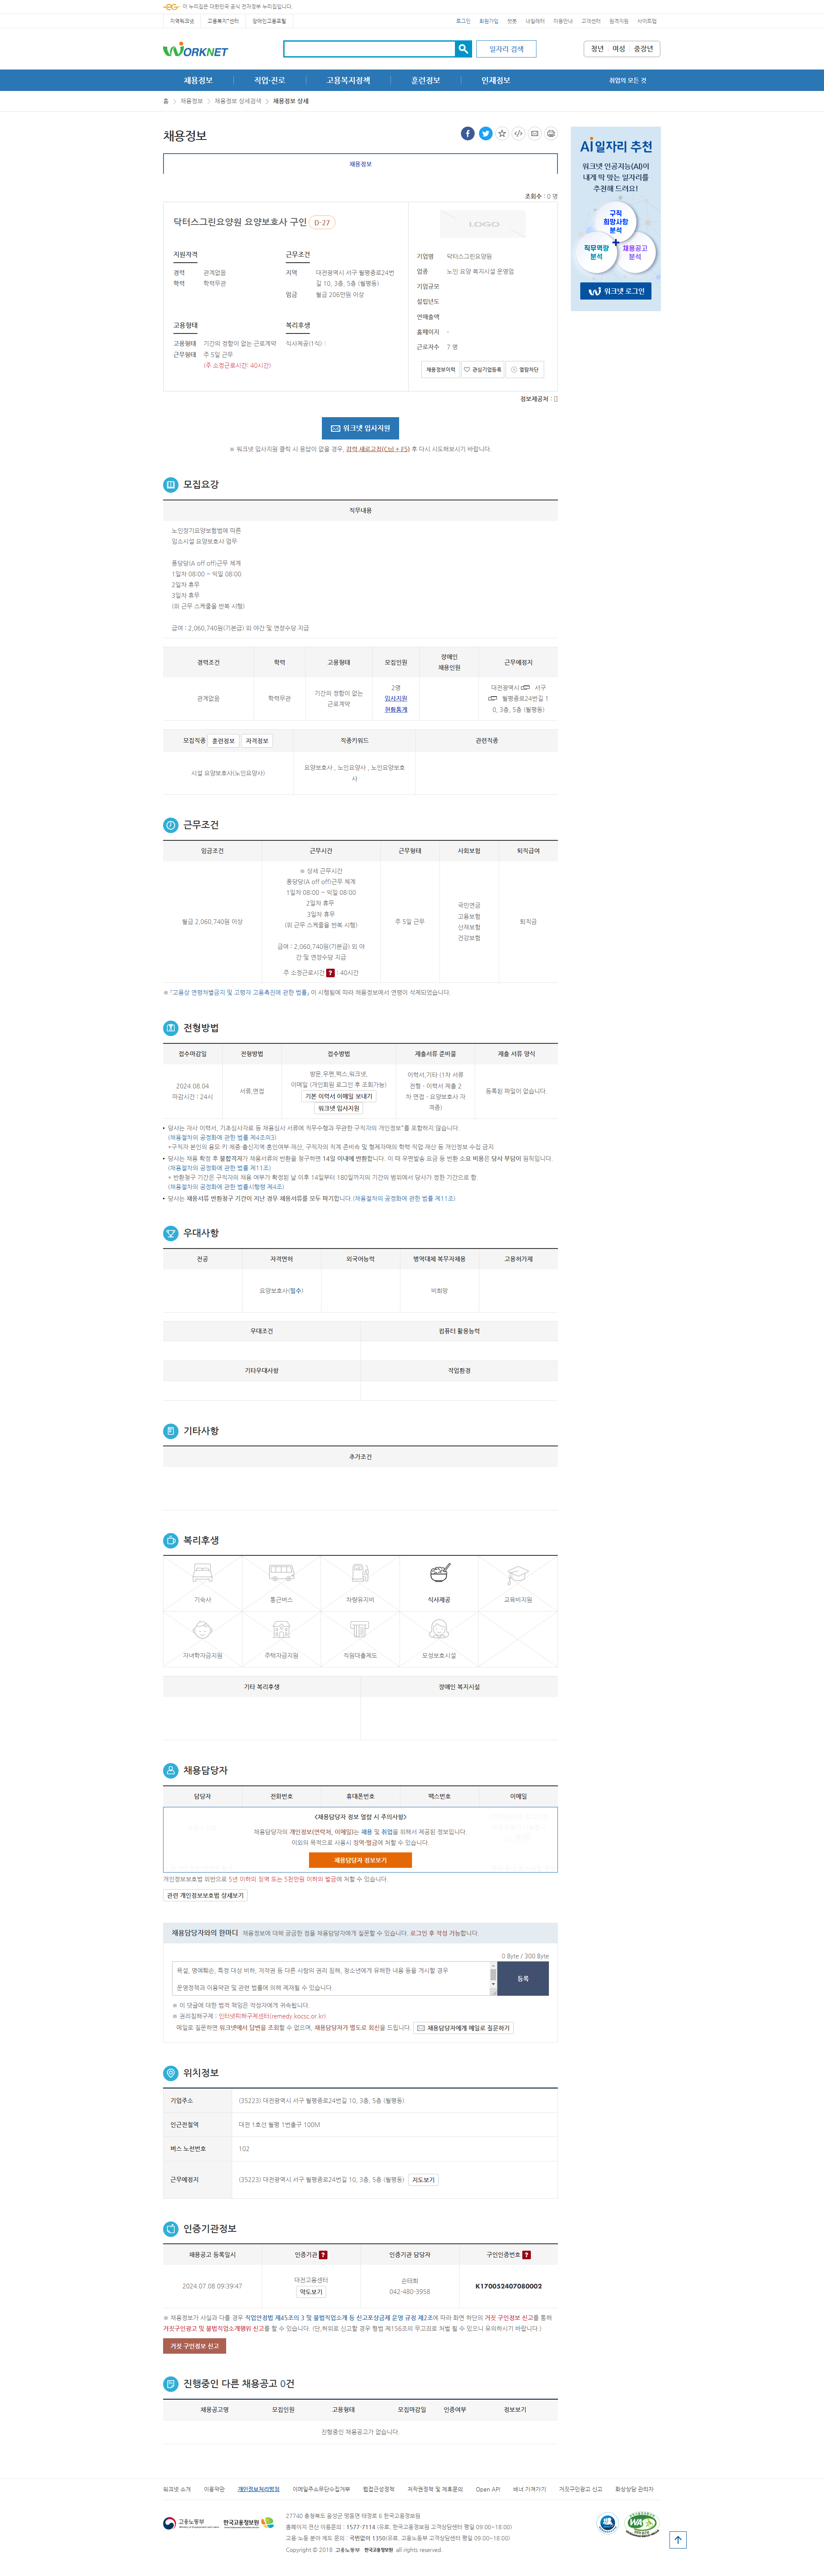This screenshot has width=824, height=2576.
Task: Click 기본 이력서 이메일 보내기 button
Action: click(339, 1097)
